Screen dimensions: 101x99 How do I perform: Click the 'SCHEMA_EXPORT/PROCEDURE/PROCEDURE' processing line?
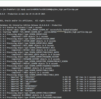(31, 97)
